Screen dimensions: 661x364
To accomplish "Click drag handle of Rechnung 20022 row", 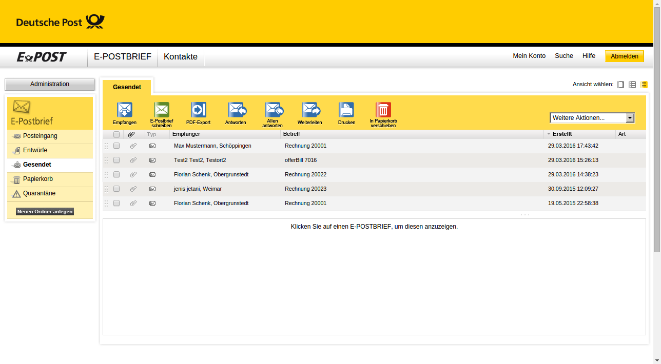I will 106,174.
